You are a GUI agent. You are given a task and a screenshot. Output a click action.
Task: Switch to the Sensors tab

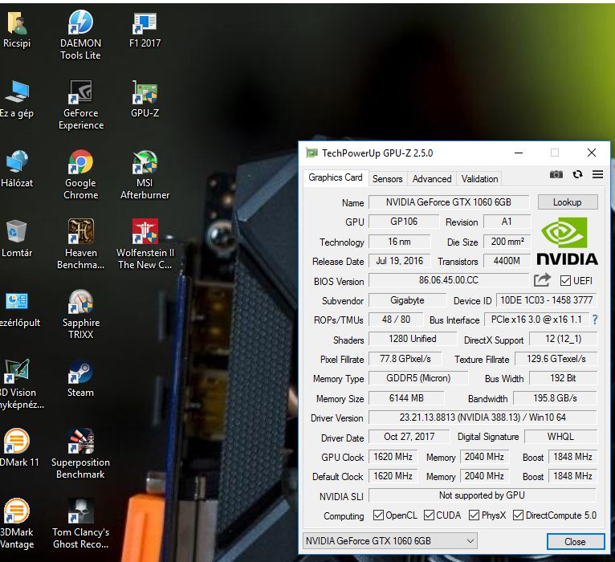[x=388, y=179]
